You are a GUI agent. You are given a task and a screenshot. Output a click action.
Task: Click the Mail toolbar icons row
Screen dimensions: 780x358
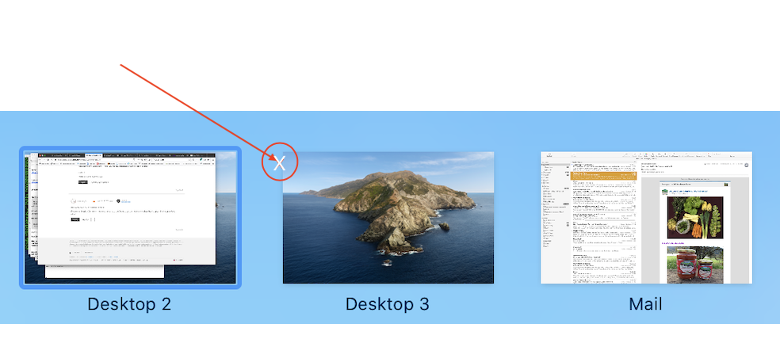point(646,155)
